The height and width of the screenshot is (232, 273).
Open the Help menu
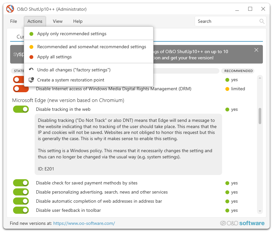tap(78, 22)
